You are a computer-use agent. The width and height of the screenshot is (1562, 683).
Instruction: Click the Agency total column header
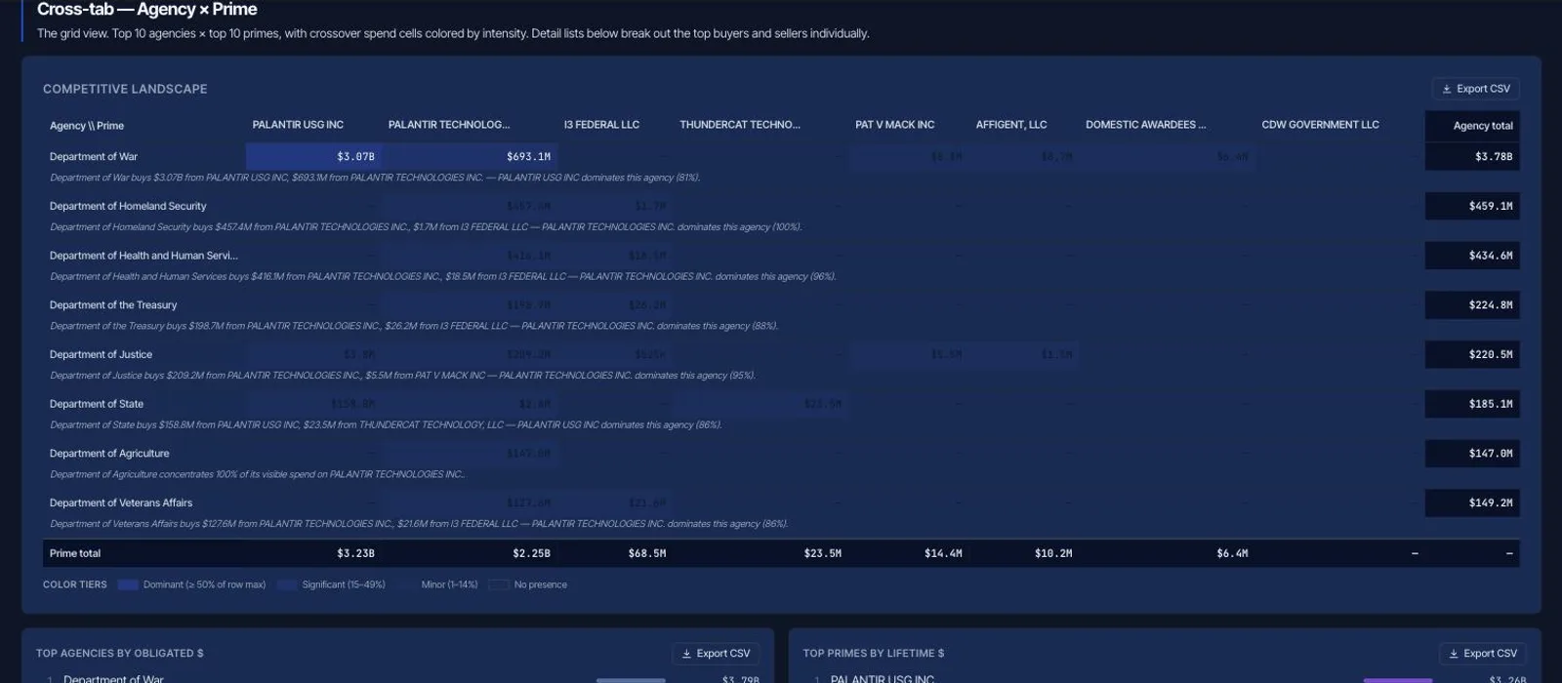click(x=1472, y=126)
